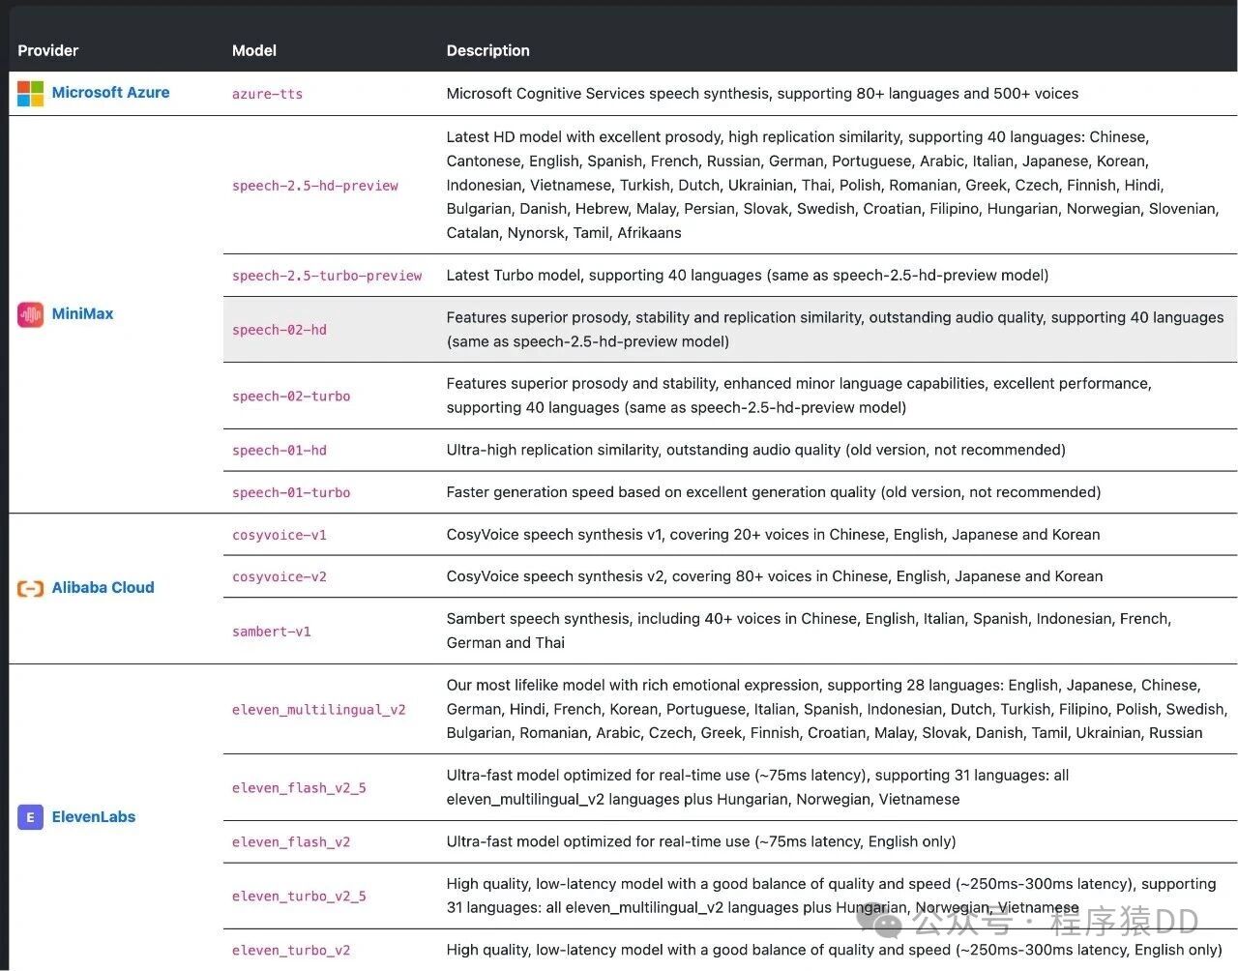The image size is (1238, 971).
Task: Click the Alibaba Cloud logo icon
Action: pyautogui.click(x=31, y=588)
